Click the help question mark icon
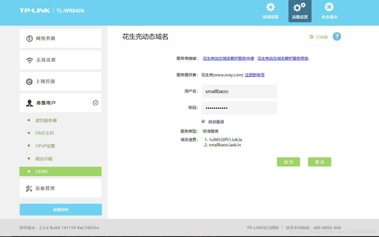379x237 pixels. [x=337, y=36]
